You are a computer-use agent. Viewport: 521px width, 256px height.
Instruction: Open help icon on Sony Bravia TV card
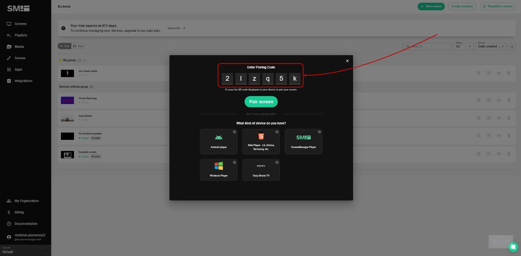(277, 162)
